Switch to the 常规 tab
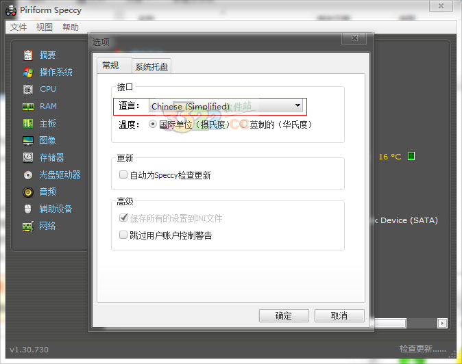Image resolution: width=462 pixels, height=364 pixels. click(114, 65)
